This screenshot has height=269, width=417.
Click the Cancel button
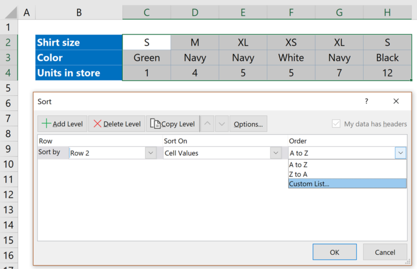pos(385,252)
